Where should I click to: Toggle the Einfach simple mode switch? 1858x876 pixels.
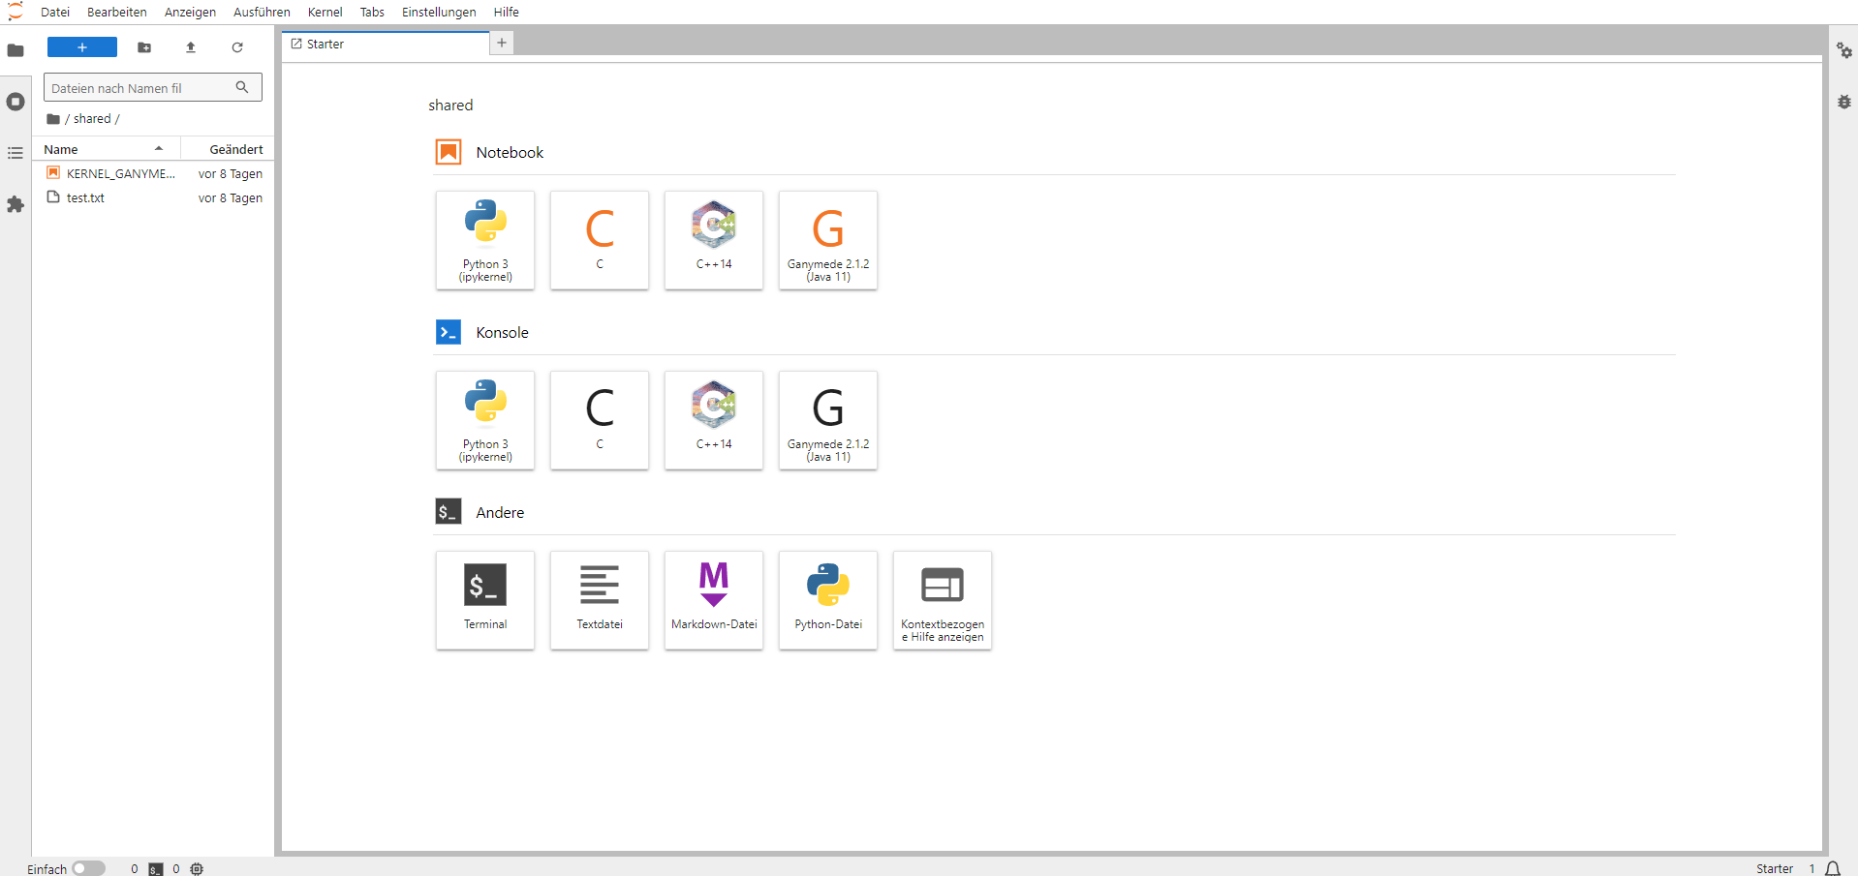click(x=88, y=868)
